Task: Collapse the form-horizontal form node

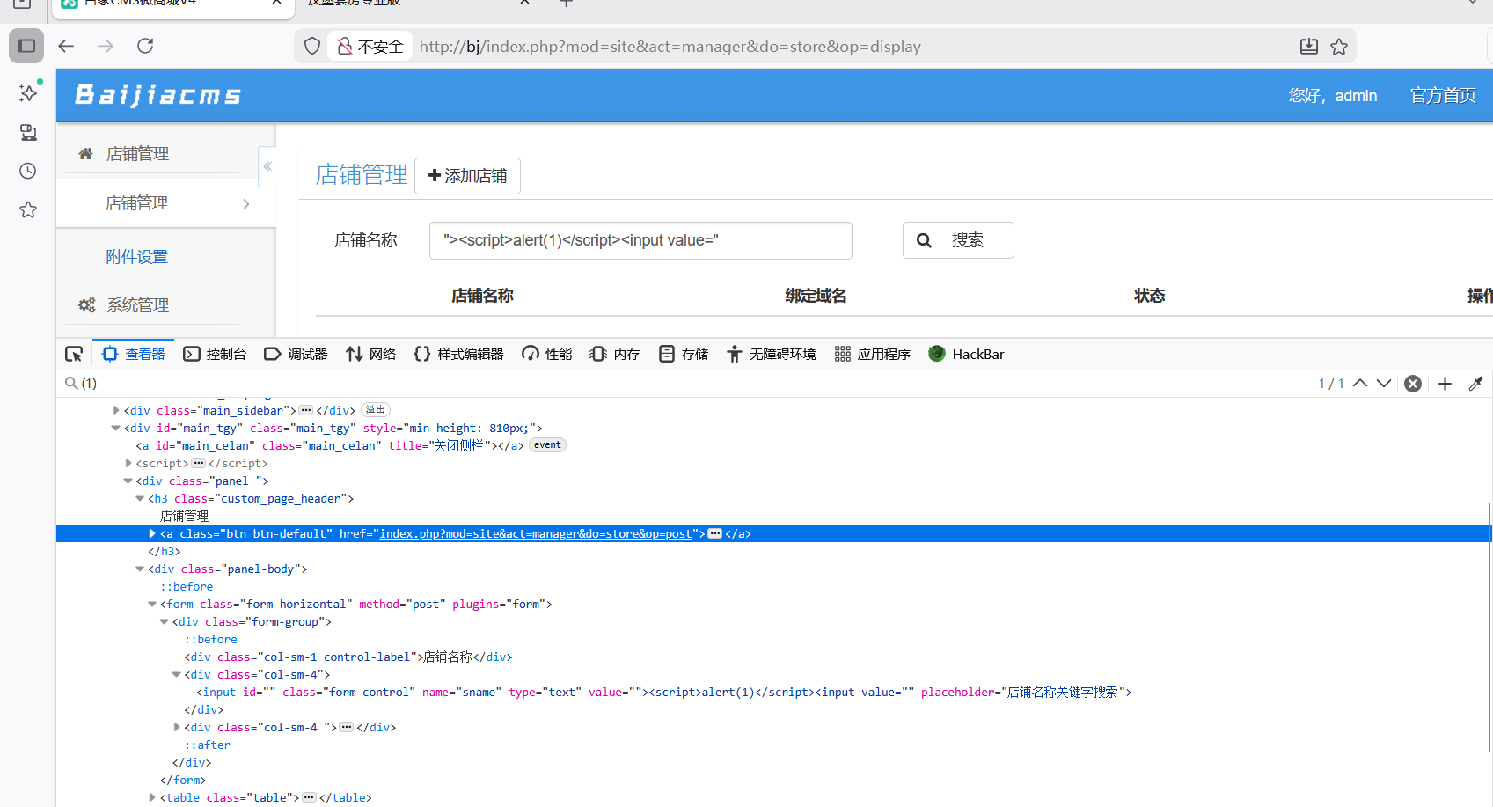Action: [x=152, y=604]
